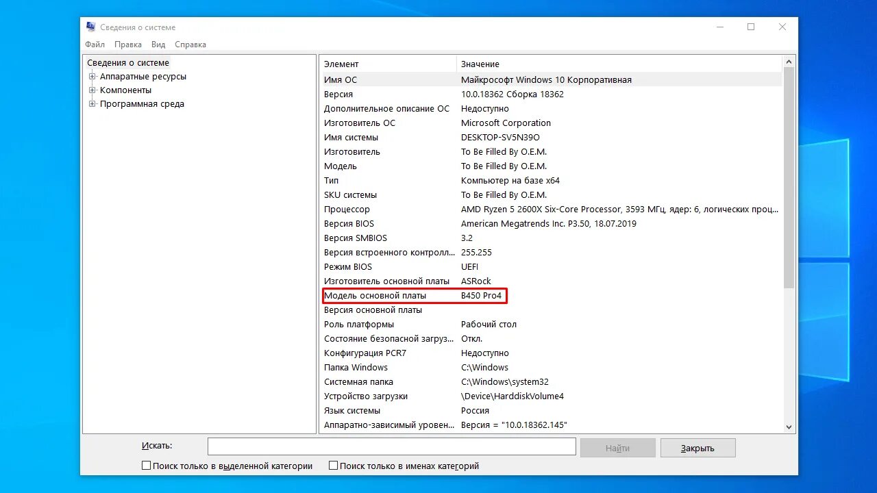Minimize the Сведения о системе window

[719, 27]
